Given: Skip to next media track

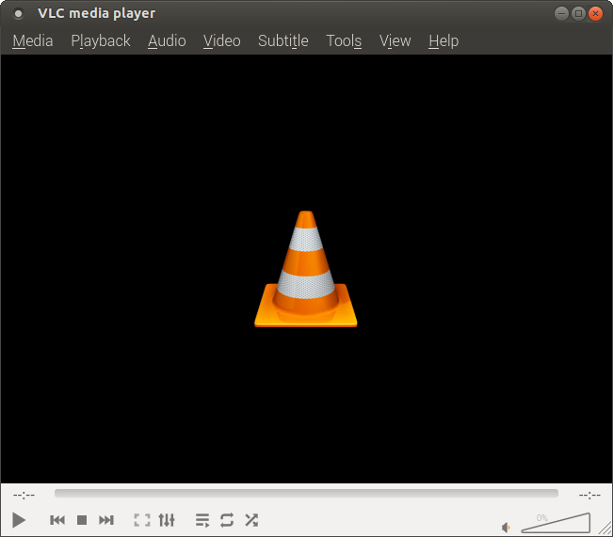Looking at the screenshot, I should pyautogui.click(x=106, y=520).
